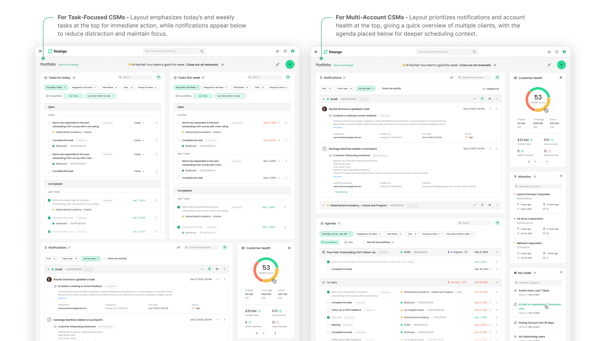Open Due Date: This Week dropdown
This screenshot has width=606, height=341.
coord(187,87)
